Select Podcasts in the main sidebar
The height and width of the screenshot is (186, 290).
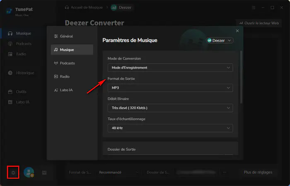click(x=24, y=44)
